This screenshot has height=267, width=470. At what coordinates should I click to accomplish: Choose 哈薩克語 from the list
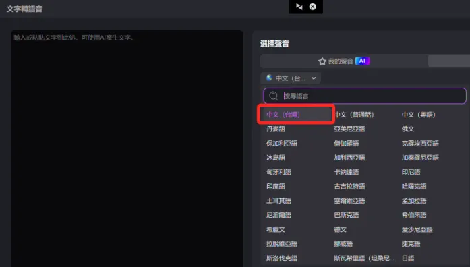414,186
